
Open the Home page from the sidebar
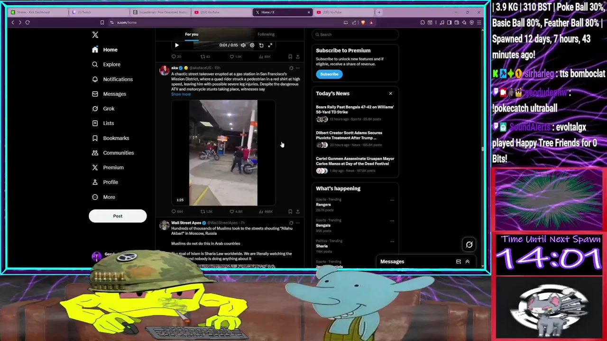coord(105,50)
